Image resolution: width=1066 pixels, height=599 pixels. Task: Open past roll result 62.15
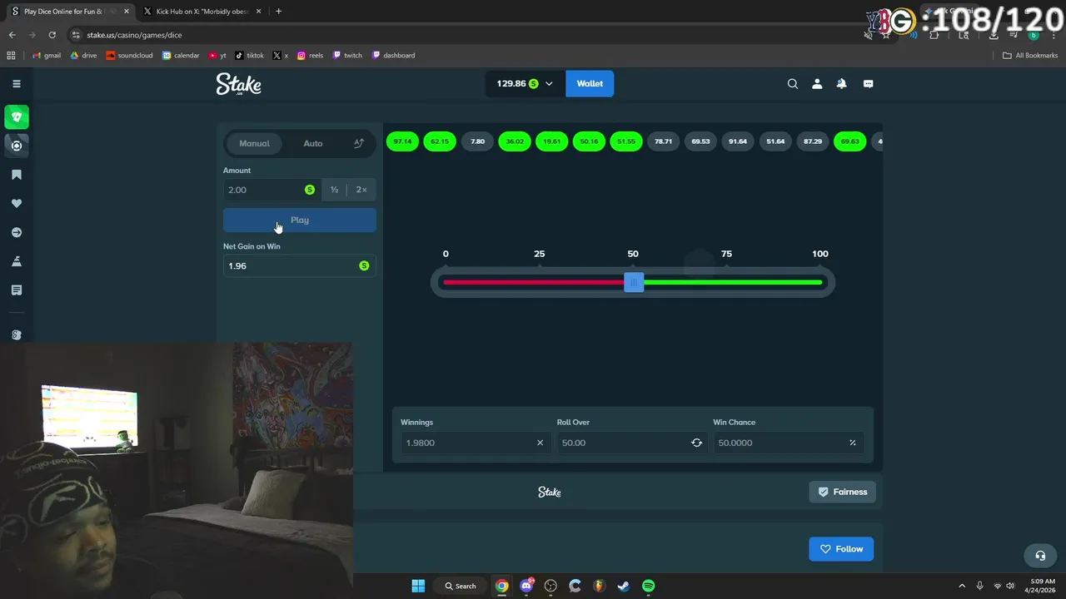pos(440,141)
